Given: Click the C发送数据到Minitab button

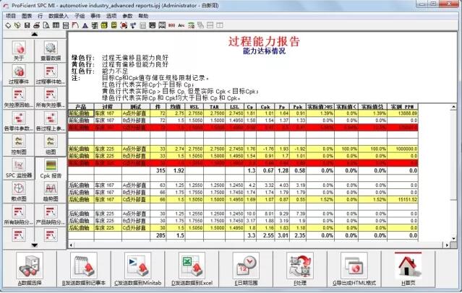Looking at the screenshot, I should (138, 269).
